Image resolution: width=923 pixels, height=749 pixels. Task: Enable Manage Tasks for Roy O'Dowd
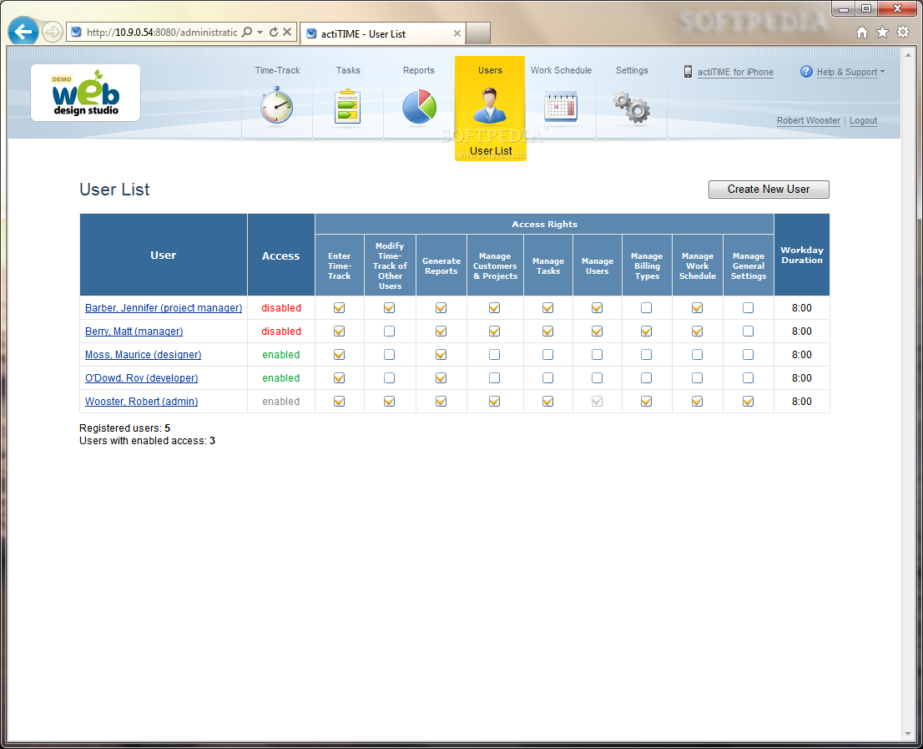[x=547, y=378]
